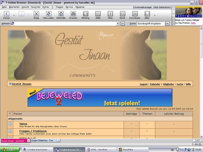Click address bar page icon

(12, 24)
